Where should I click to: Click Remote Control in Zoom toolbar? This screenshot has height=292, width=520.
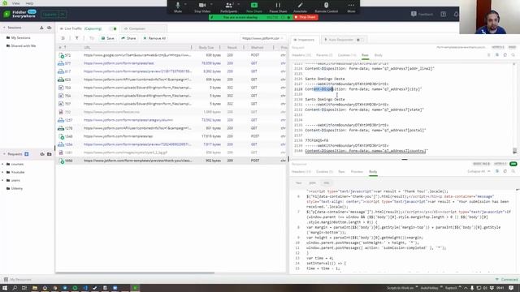click(x=327, y=7)
